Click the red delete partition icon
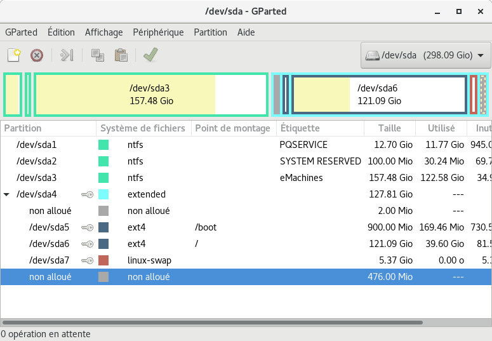 coord(37,55)
